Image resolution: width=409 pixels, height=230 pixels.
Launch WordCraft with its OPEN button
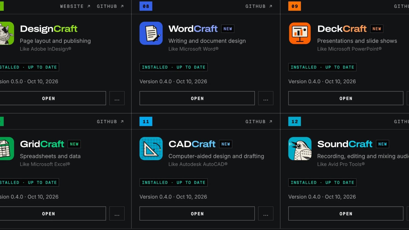(197, 98)
